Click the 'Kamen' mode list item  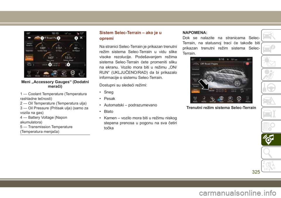pyautogui.click(x=140, y=123)
